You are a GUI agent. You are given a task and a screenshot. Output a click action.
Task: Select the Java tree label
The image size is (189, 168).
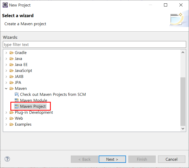18,59
